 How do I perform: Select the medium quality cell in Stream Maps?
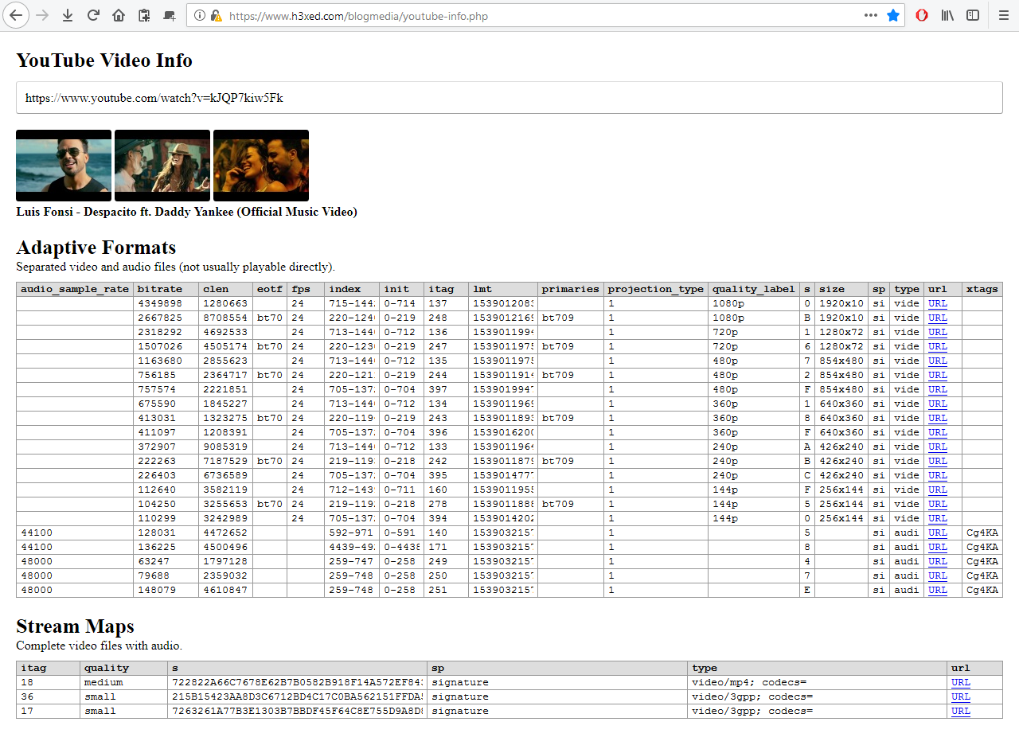click(123, 682)
